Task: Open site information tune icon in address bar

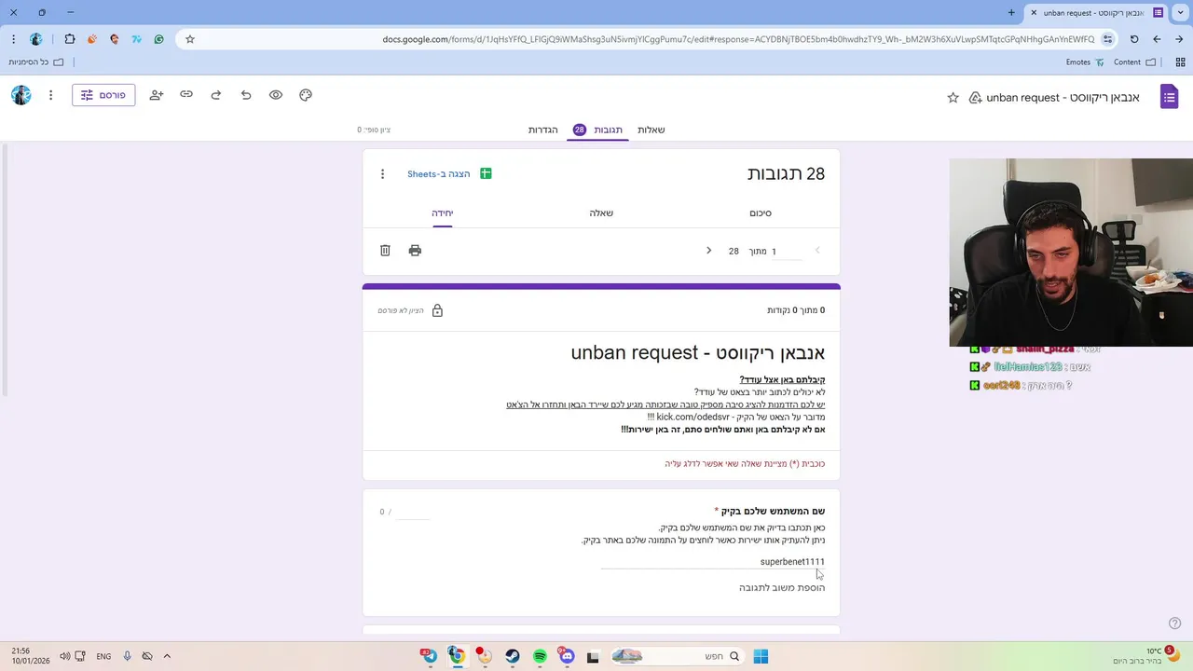Action: 1107,39
